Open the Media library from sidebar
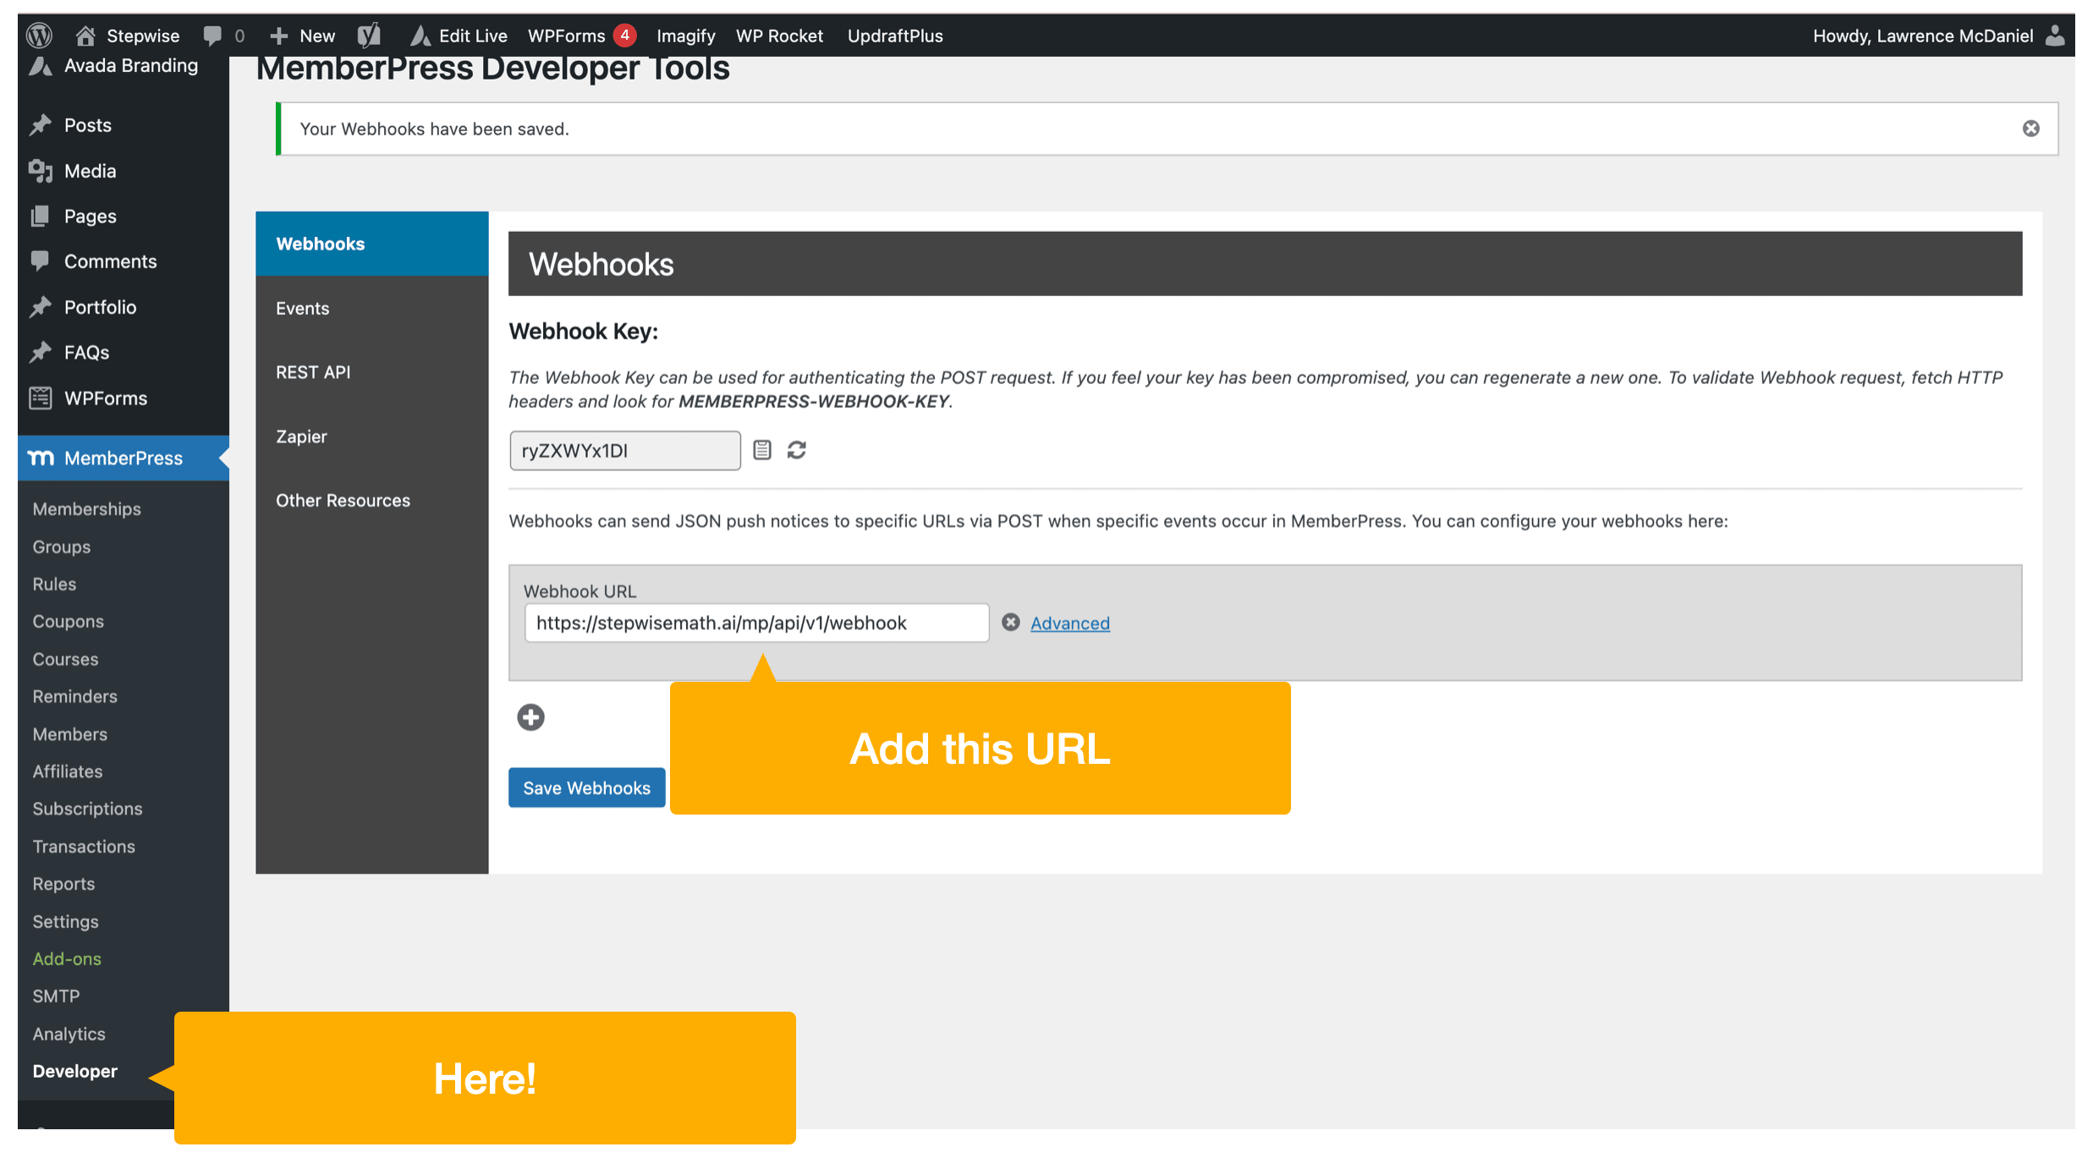The image size is (2093, 1169). 87,171
